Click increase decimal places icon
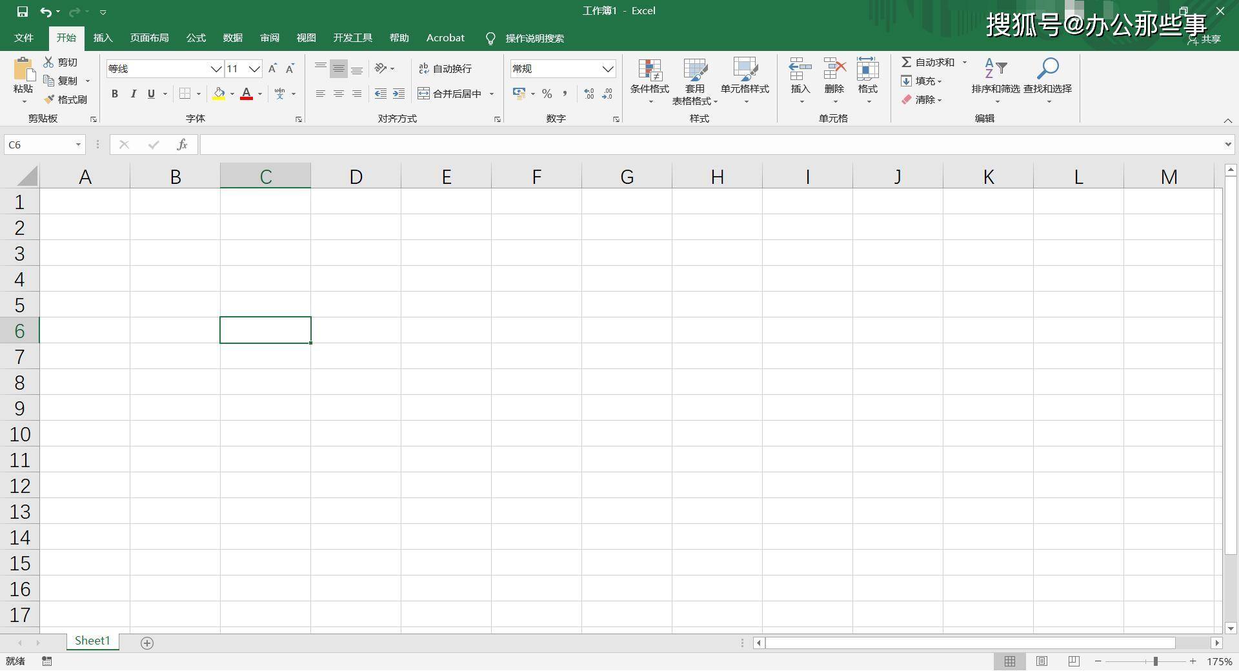1239x671 pixels. click(589, 94)
